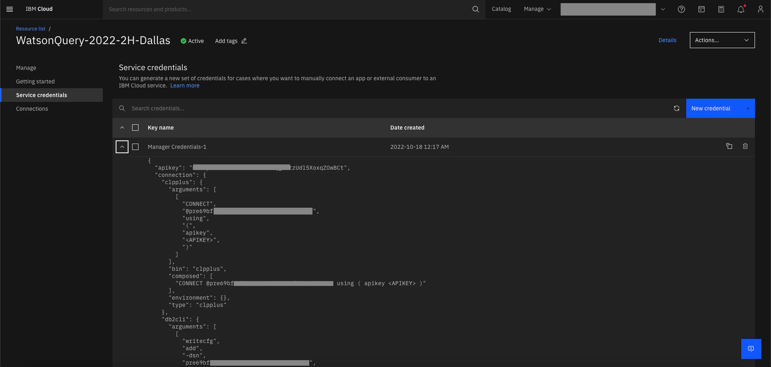Open the Manage menu in header
Viewport: 771px width, 367px height.
[537, 9]
